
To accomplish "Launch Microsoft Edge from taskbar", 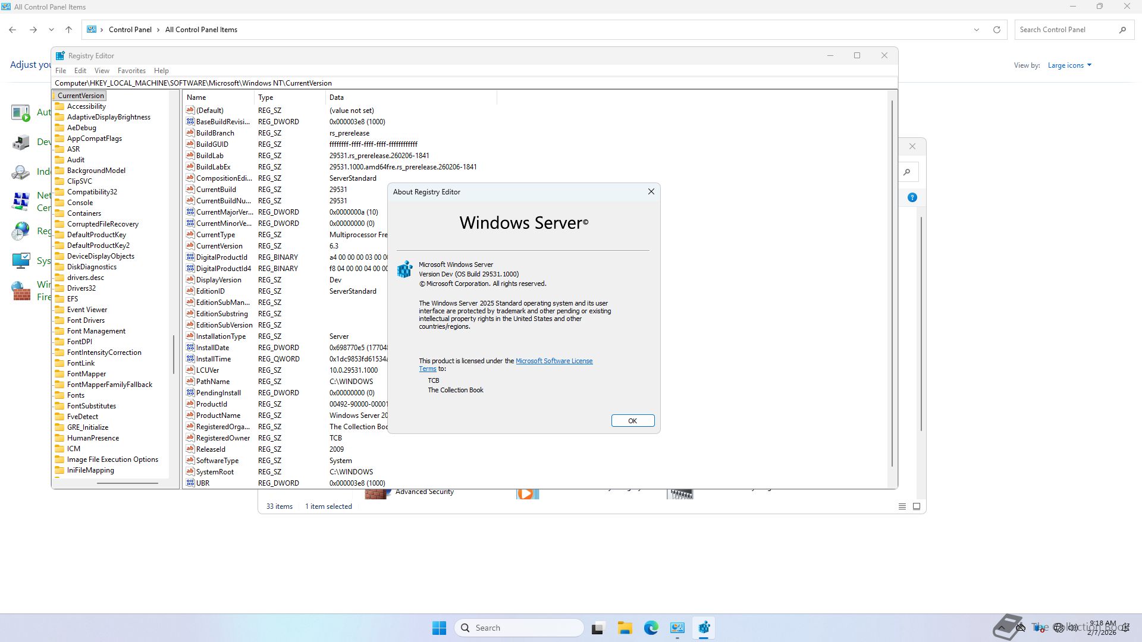I will tap(651, 628).
